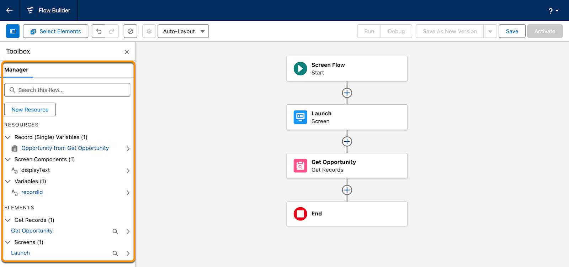Locate Get Opportunity on canvas magnifier
569x267 pixels.
(x=115, y=231)
